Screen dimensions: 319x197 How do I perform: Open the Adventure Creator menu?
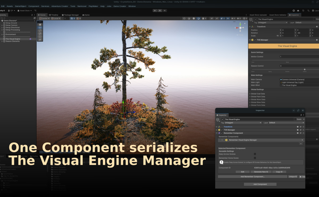[x=60, y=6]
